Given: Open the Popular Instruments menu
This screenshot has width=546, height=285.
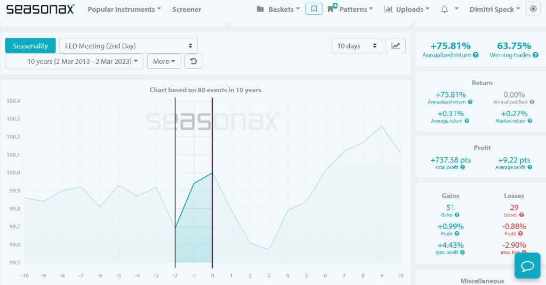Looking at the screenshot, I should click(x=124, y=10).
